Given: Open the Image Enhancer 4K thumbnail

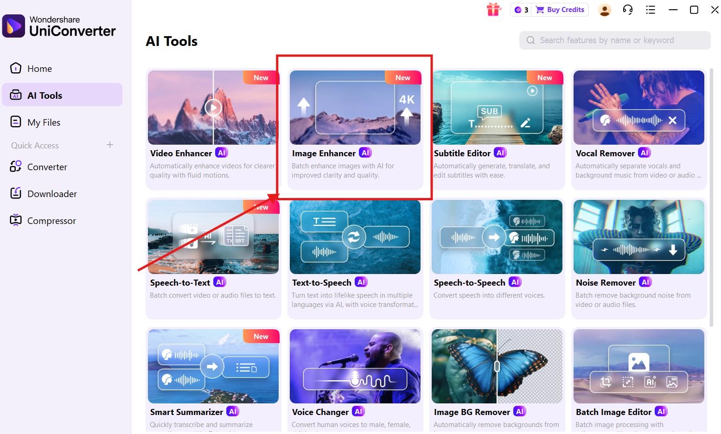Looking at the screenshot, I should click(355, 108).
